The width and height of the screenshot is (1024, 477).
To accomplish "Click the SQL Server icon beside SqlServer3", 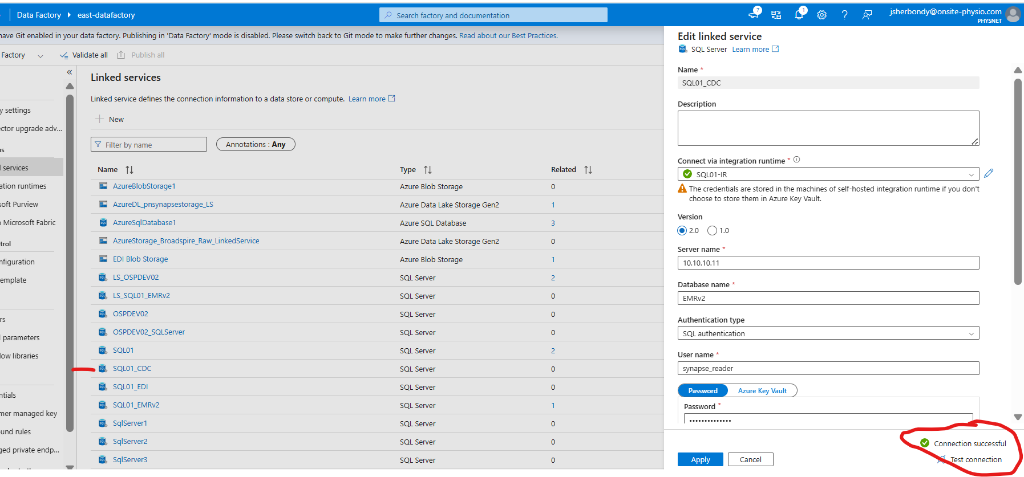I will click(x=103, y=459).
